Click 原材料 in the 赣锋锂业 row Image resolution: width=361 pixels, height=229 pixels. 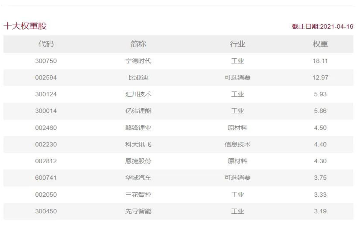[x=238, y=128]
